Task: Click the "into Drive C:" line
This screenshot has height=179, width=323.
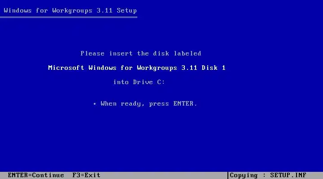Action: pyautogui.click(x=139, y=82)
